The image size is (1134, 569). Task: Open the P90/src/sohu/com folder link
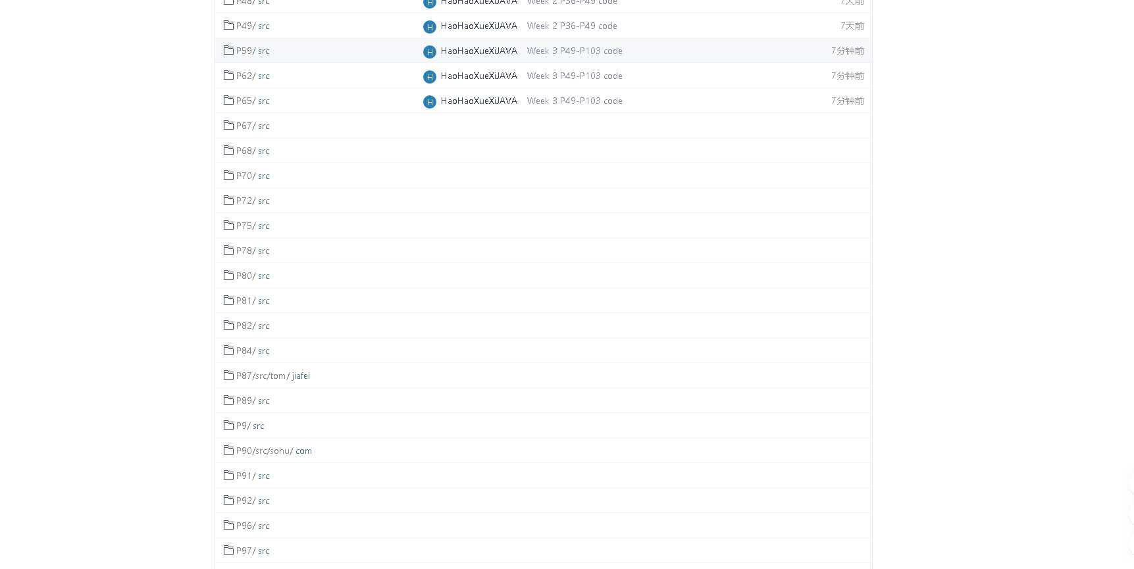coord(274,451)
